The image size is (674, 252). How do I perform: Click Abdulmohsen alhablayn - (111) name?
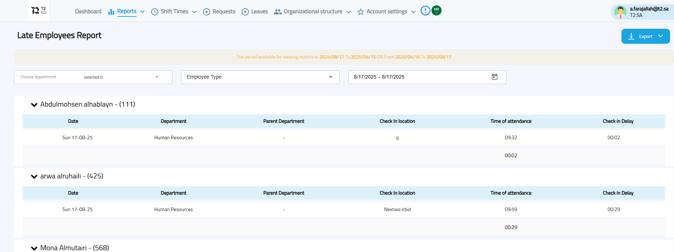pyautogui.click(x=88, y=104)
